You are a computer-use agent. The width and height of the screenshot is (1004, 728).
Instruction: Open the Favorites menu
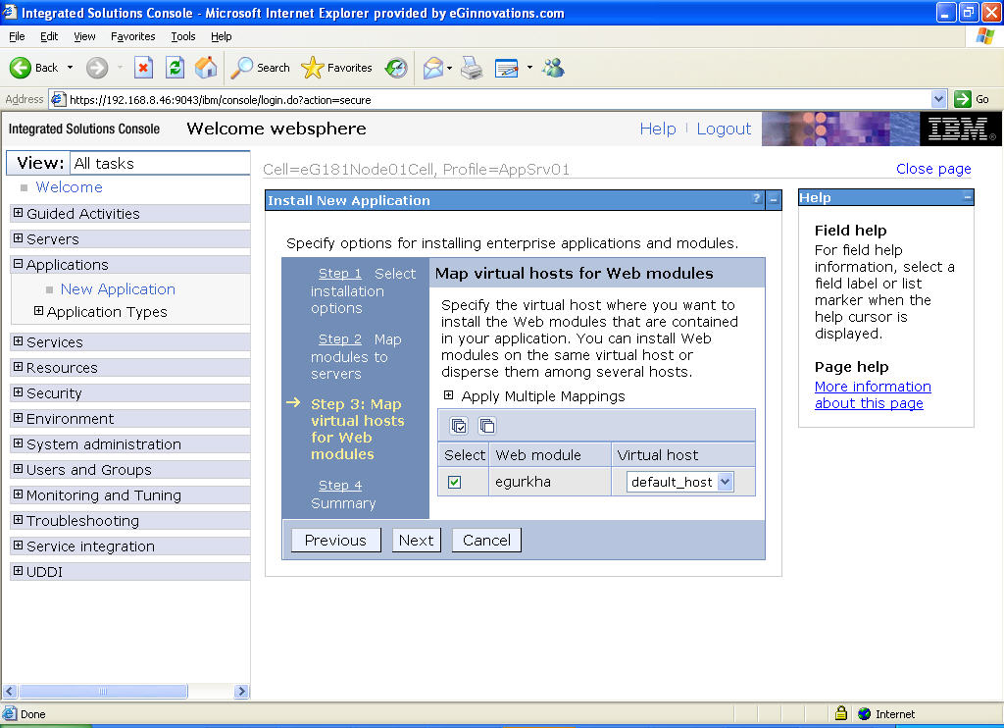tap(133, 36)
